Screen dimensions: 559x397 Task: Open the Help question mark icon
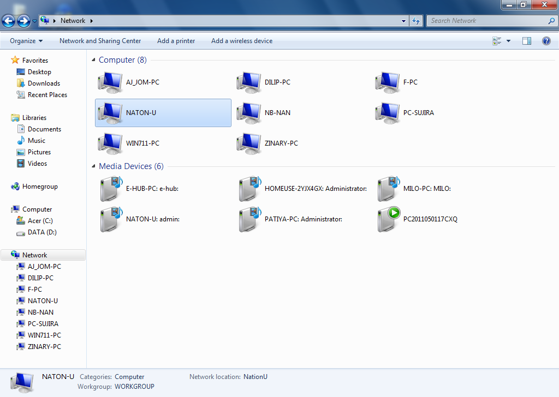click(546, 41)
